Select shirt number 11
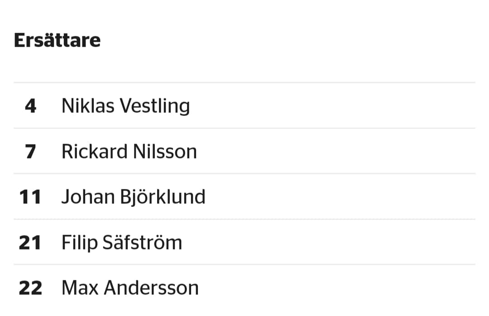 click(x=30, y=197)
